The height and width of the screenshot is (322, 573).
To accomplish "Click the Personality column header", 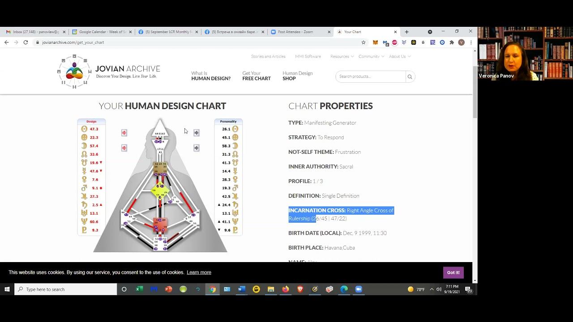I will point(228,121).
